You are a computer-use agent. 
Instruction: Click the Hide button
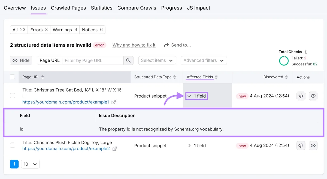click(21, 60)
